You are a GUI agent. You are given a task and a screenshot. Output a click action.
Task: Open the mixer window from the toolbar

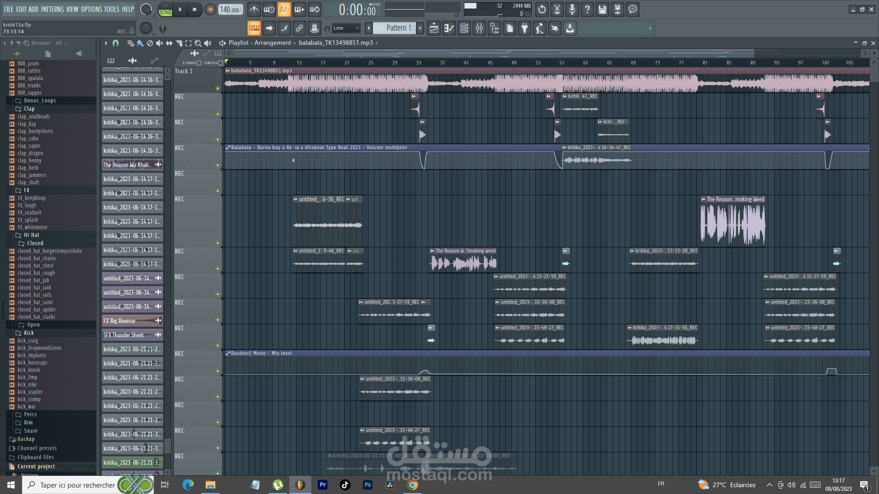[x=479, y=28]
